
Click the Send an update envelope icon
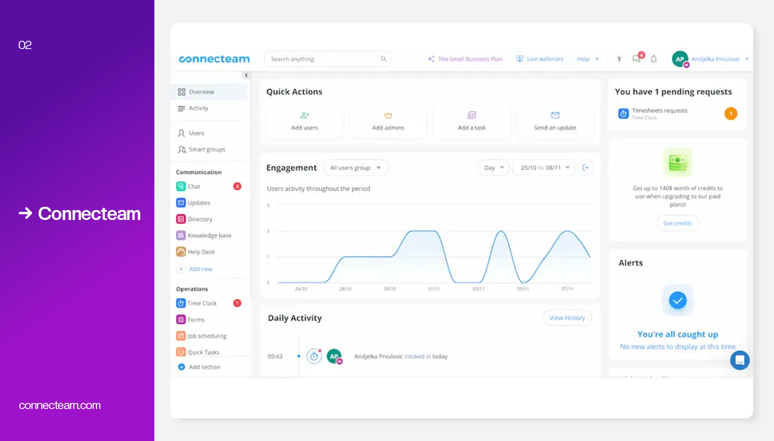coord(555,115)
